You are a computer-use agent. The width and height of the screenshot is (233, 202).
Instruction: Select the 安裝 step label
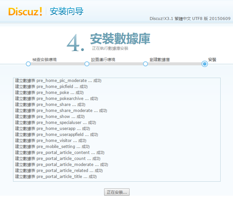(212, 60)
